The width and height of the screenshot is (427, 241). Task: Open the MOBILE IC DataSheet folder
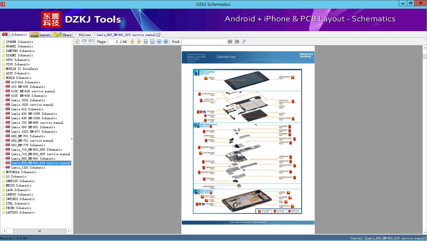[x=22, y=69]
